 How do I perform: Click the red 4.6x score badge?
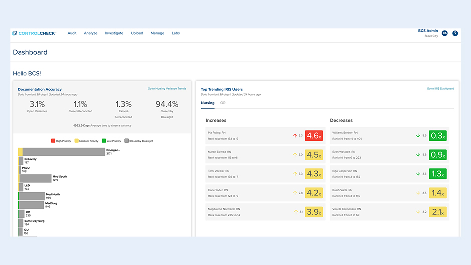point(314,135)
